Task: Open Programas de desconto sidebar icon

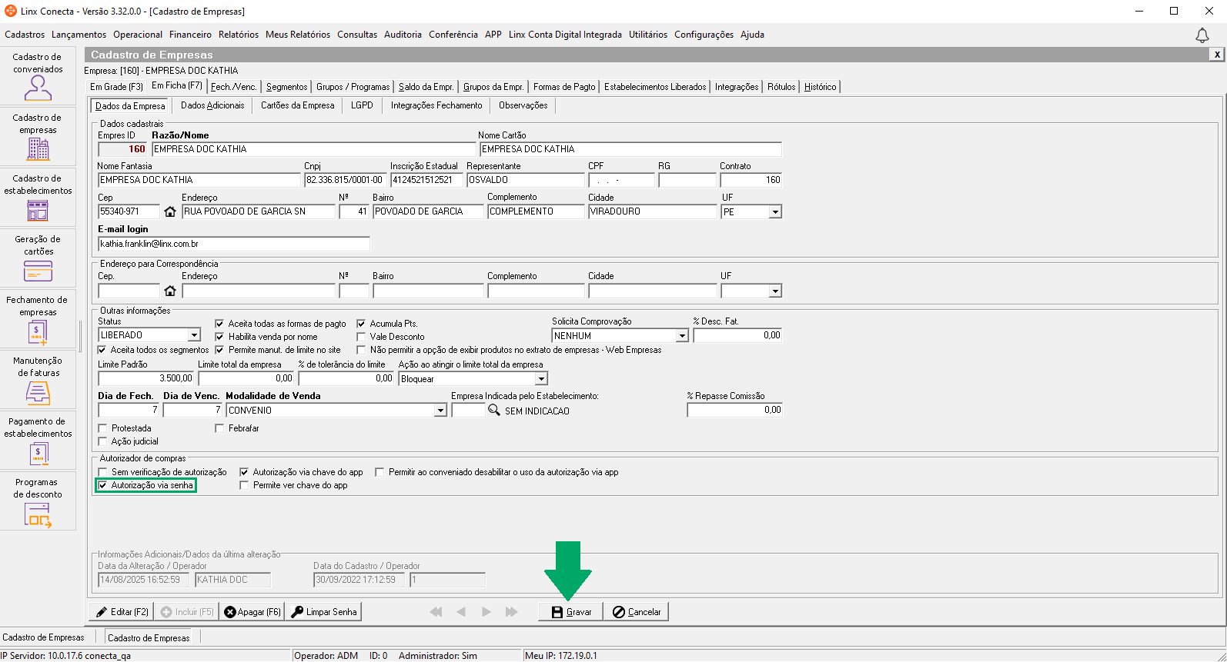Action: click(38, 515)
